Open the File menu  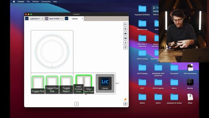(28, 2)
